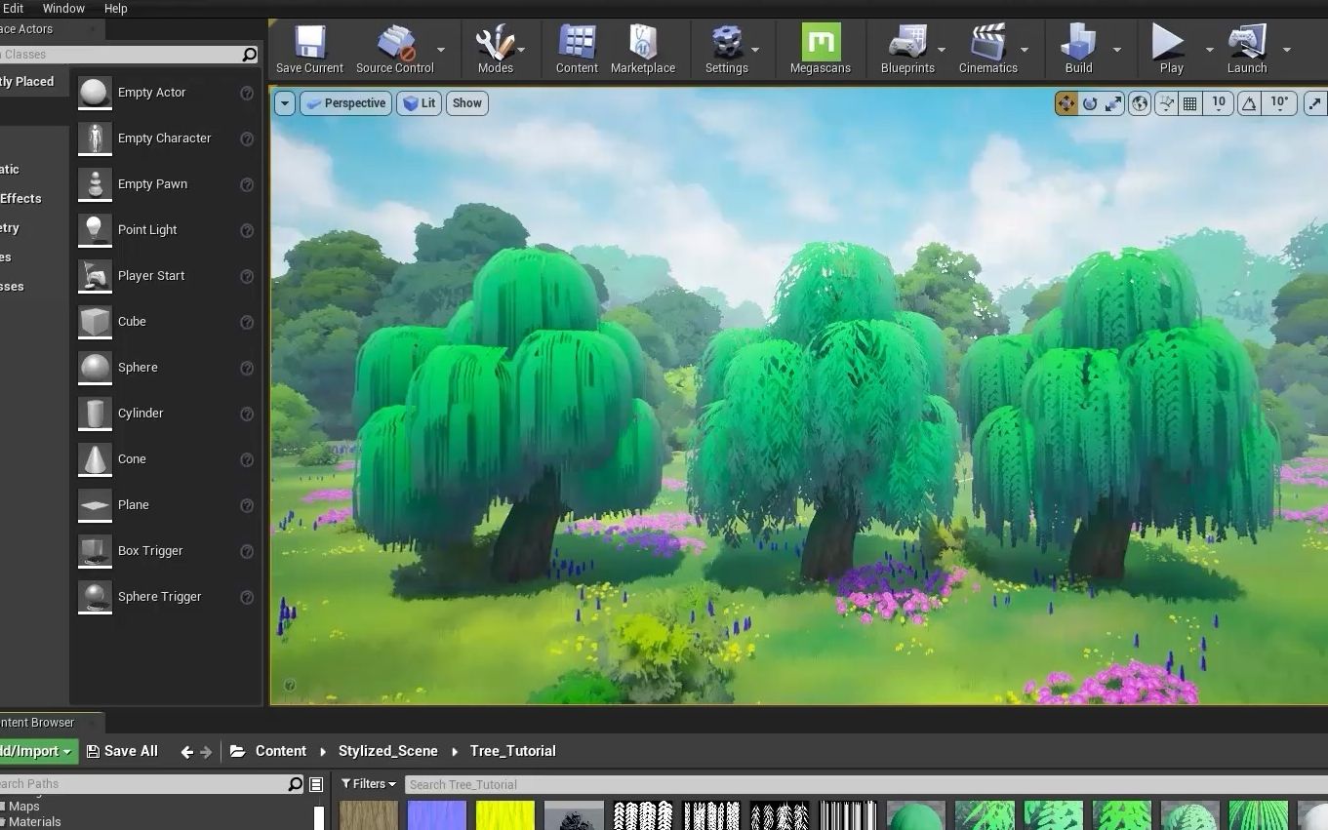
Task: Toggle surface snapping in the viewport
Action: pos(1166,103)
